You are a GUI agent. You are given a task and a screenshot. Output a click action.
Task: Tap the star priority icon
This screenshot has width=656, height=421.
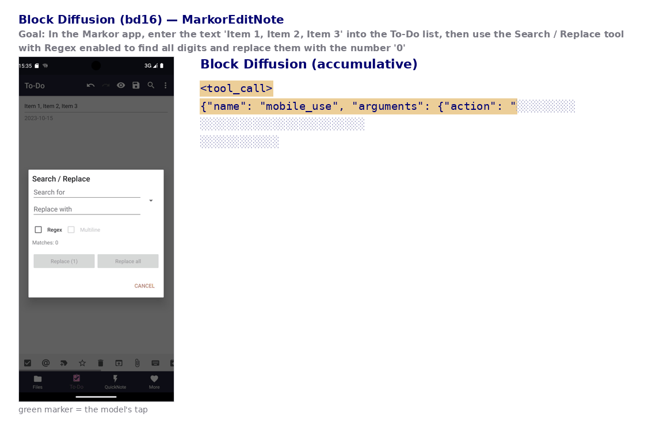82,363
